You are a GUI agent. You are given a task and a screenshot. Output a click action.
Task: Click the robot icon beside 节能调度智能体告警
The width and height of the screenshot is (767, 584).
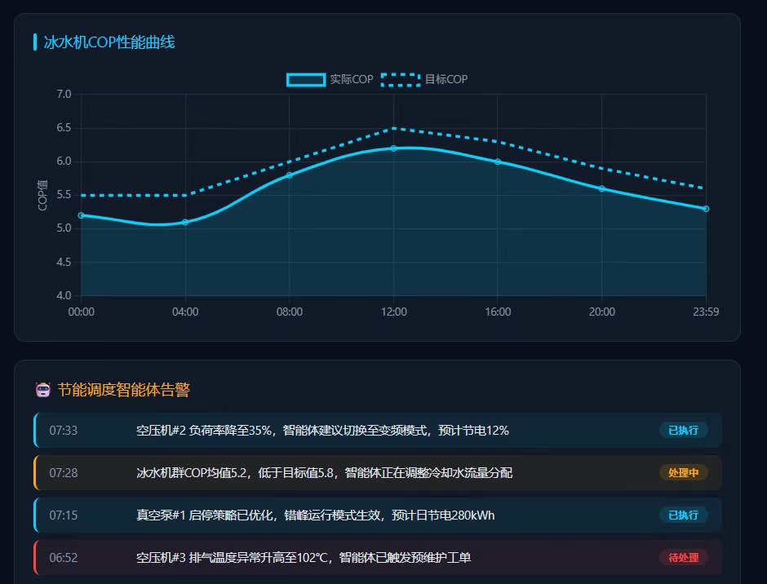click(x=43, y=390)
